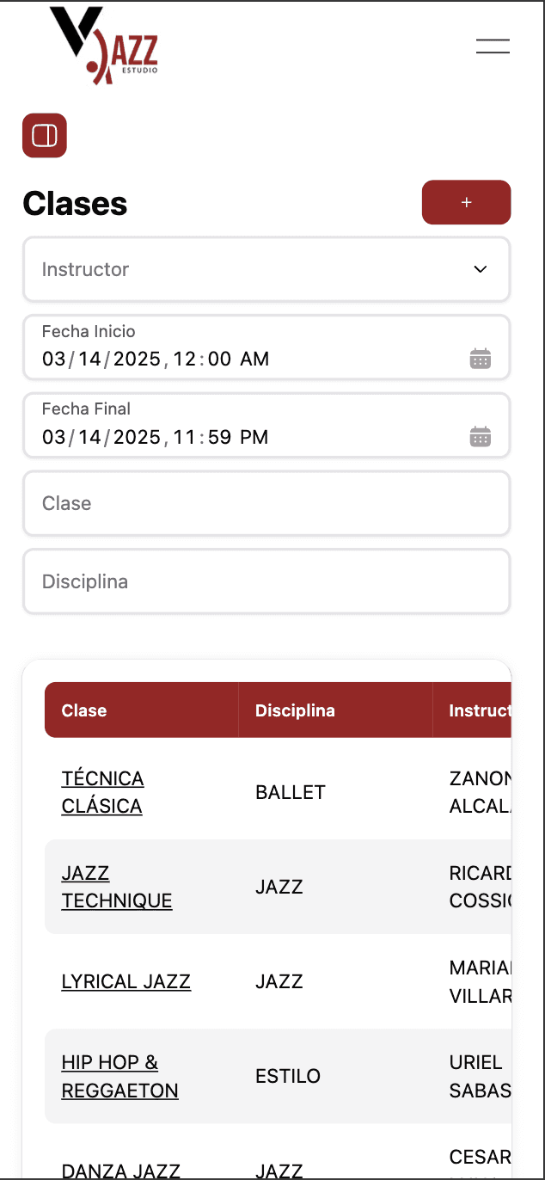Click the Instructor dropdown chevron
The image size is (545, 1180).
[481, 269]
